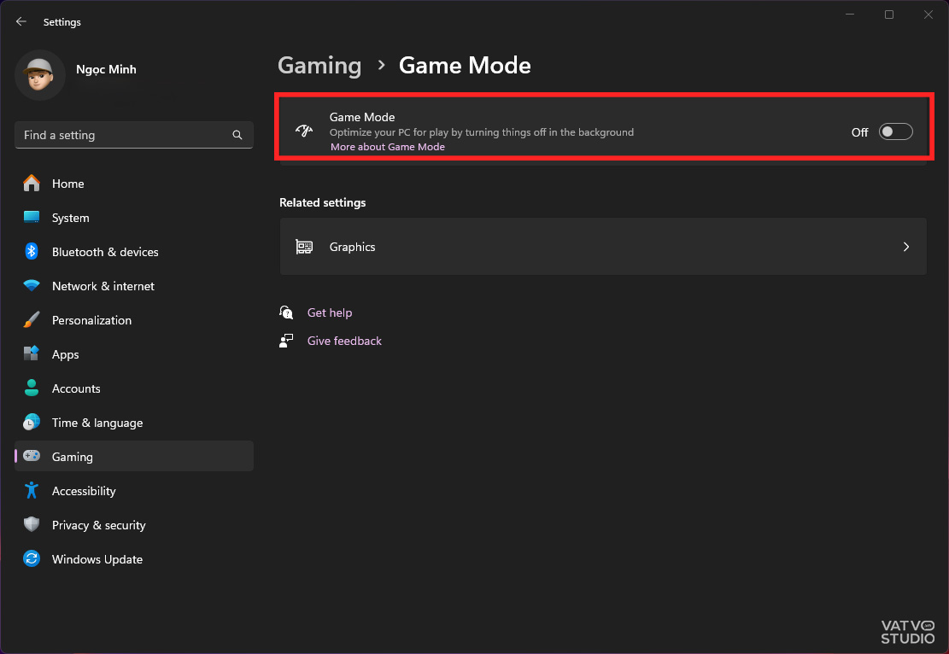The image size is (949, 654).
Task: Click the Windows Update refresh icon
Action: pos(32,559)
